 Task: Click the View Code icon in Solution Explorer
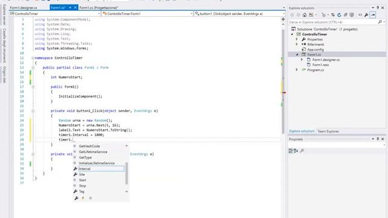(360, 15)
